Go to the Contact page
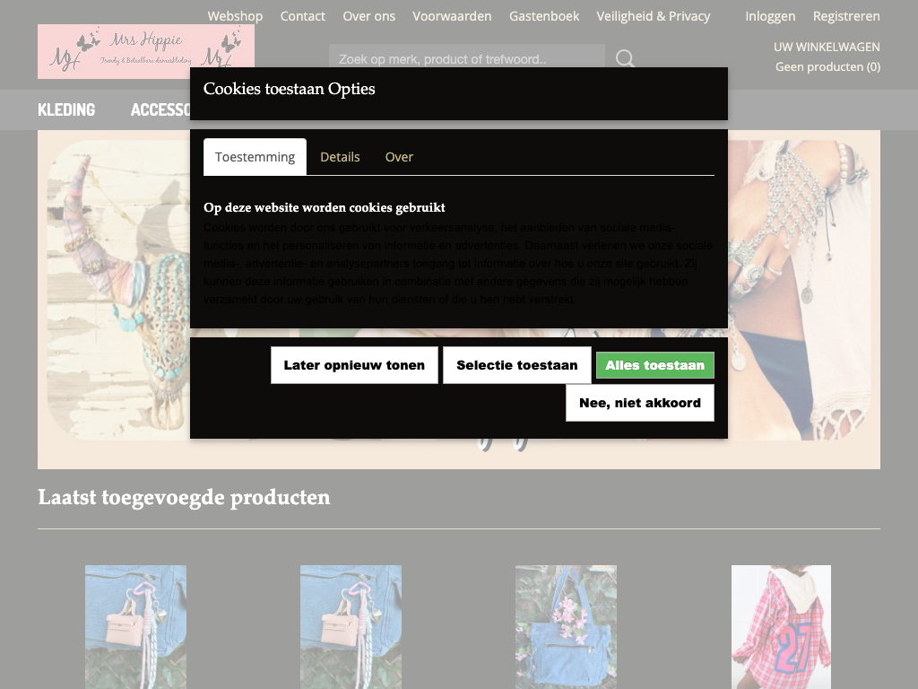Viewport: 918px width, 689px height. (x=302, y=16)
